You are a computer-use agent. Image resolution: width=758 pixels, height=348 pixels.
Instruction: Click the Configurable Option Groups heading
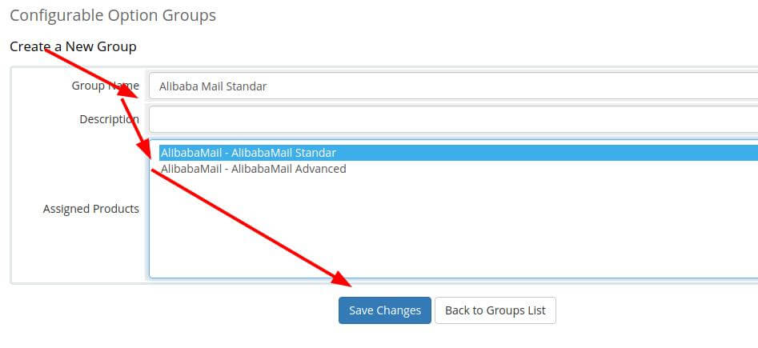pos(113,15)
